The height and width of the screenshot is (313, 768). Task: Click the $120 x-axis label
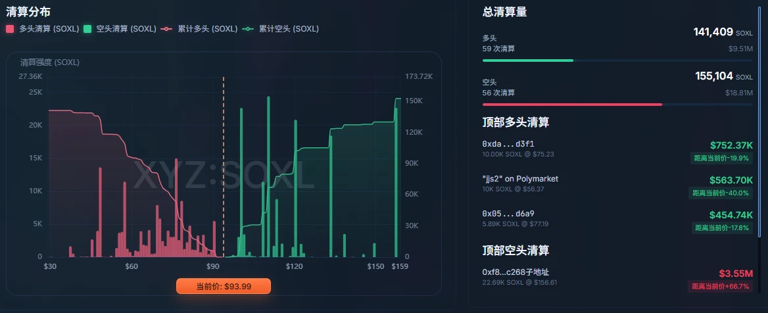[x=295, y=266]
